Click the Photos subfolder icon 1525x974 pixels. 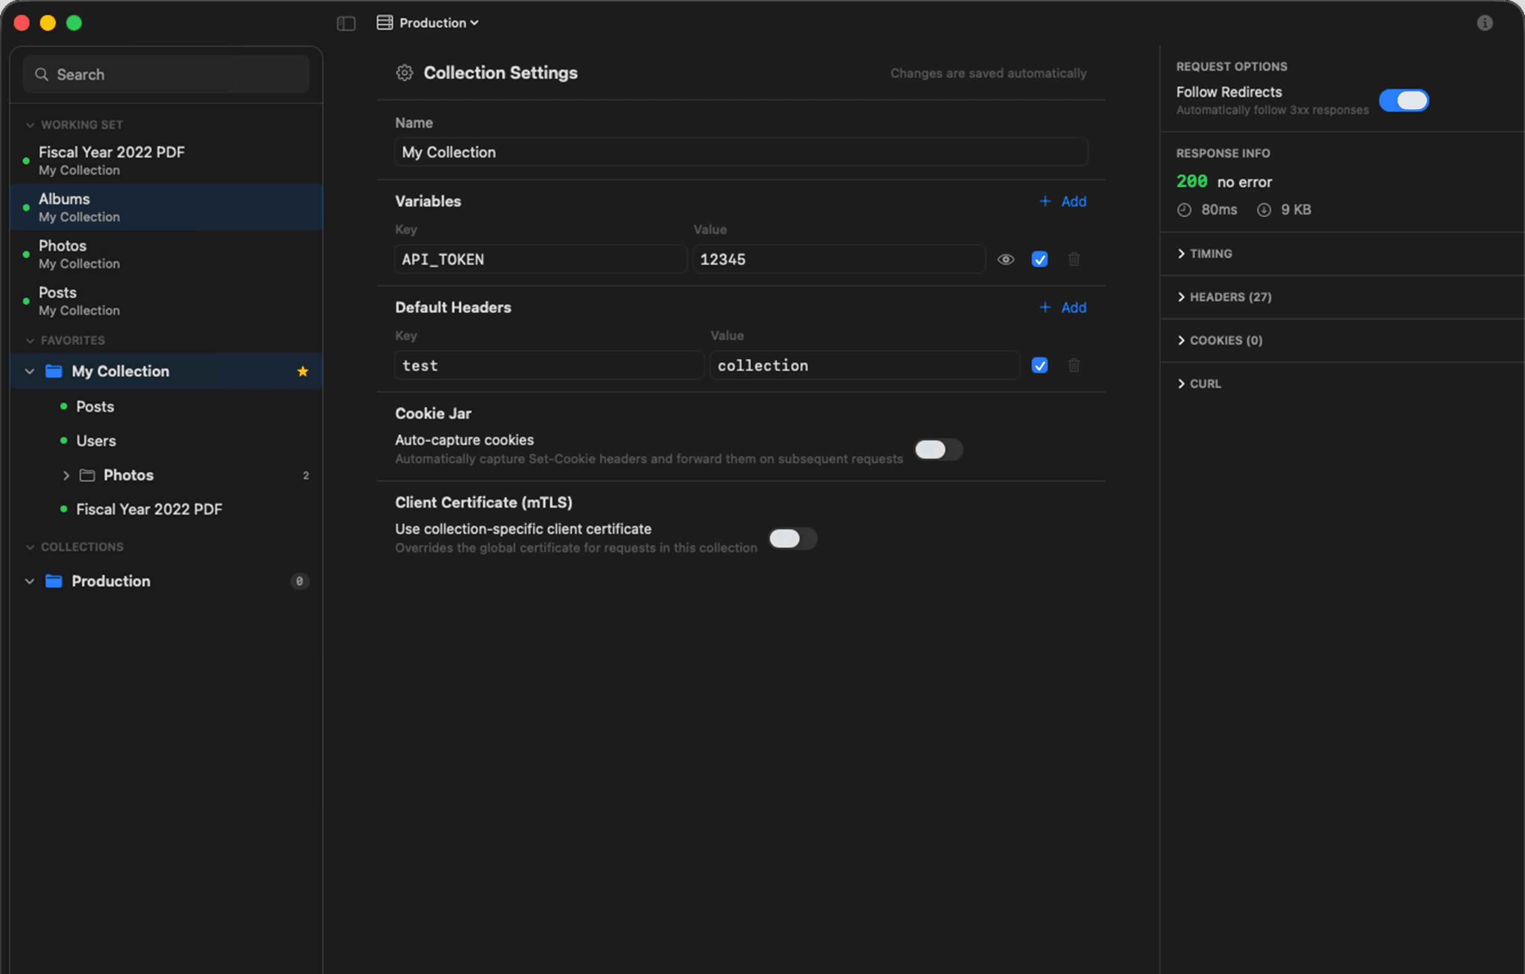(x=87, y=475)
